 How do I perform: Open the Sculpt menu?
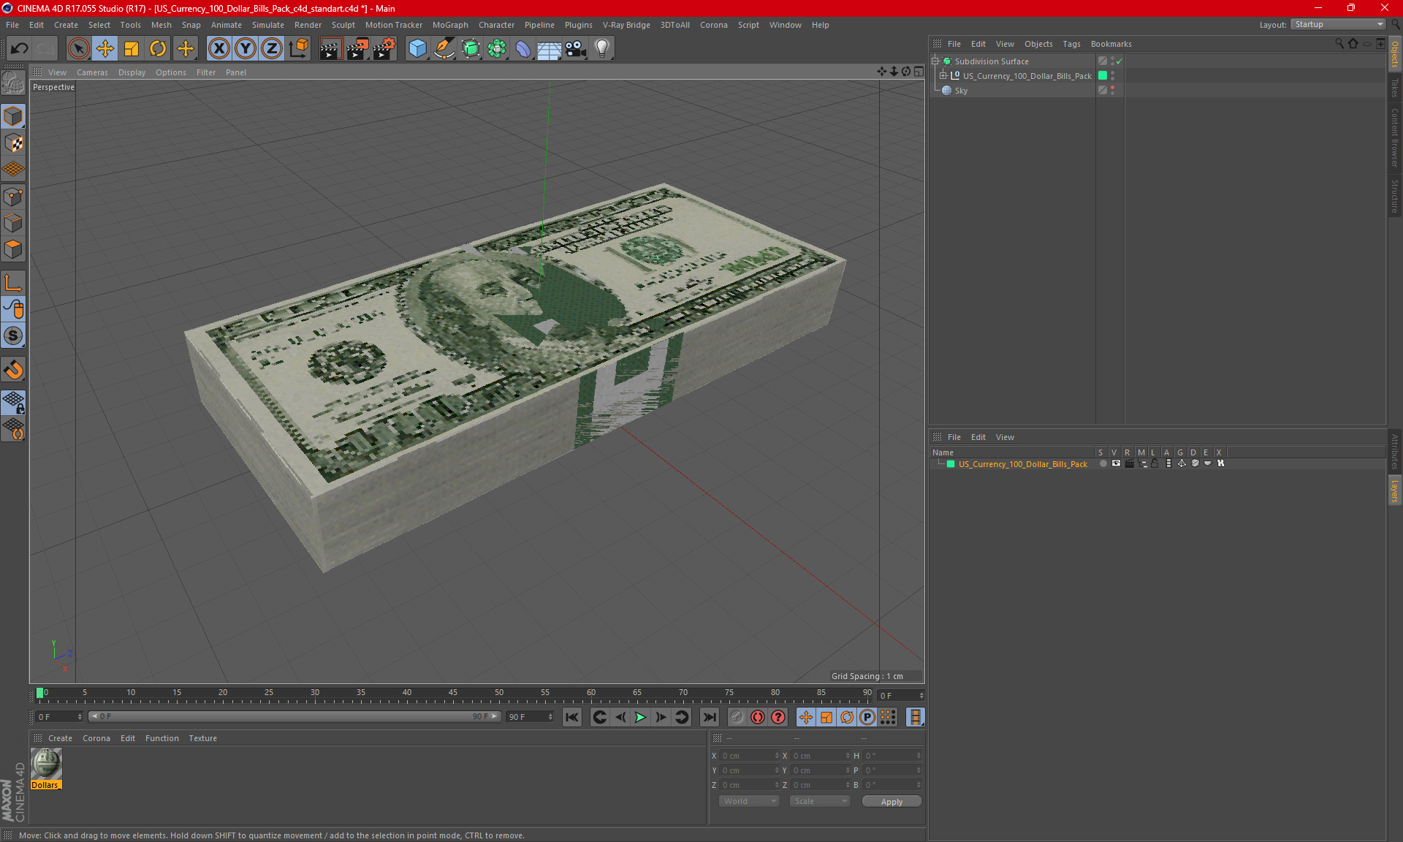pyautogui.click(x=343, y=25)
